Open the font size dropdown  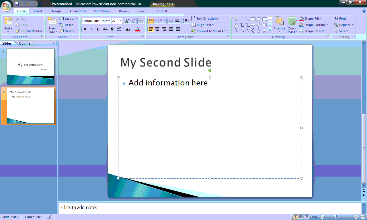(120, 21)
